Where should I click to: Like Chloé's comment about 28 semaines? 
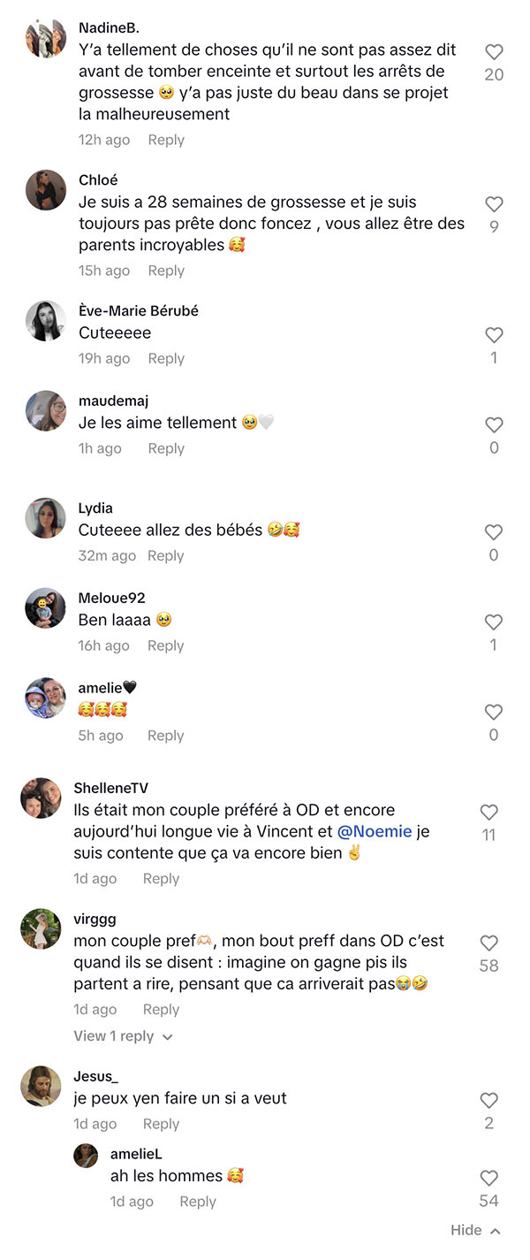(494, 204)
